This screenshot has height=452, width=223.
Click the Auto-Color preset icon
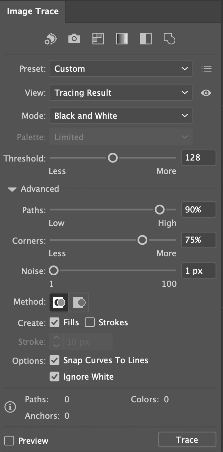coord(51,39)
